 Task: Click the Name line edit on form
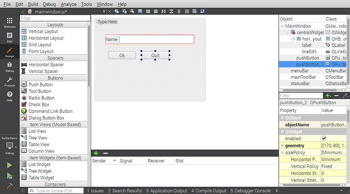[157, 39]
